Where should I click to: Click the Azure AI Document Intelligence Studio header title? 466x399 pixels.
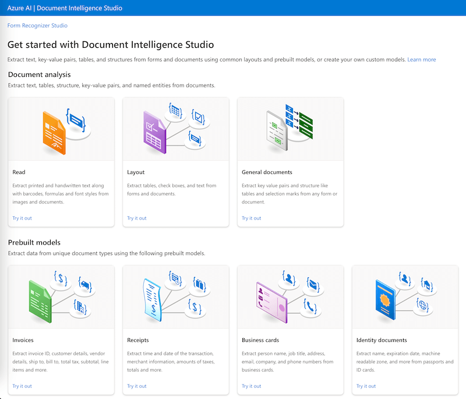point(65,8)
